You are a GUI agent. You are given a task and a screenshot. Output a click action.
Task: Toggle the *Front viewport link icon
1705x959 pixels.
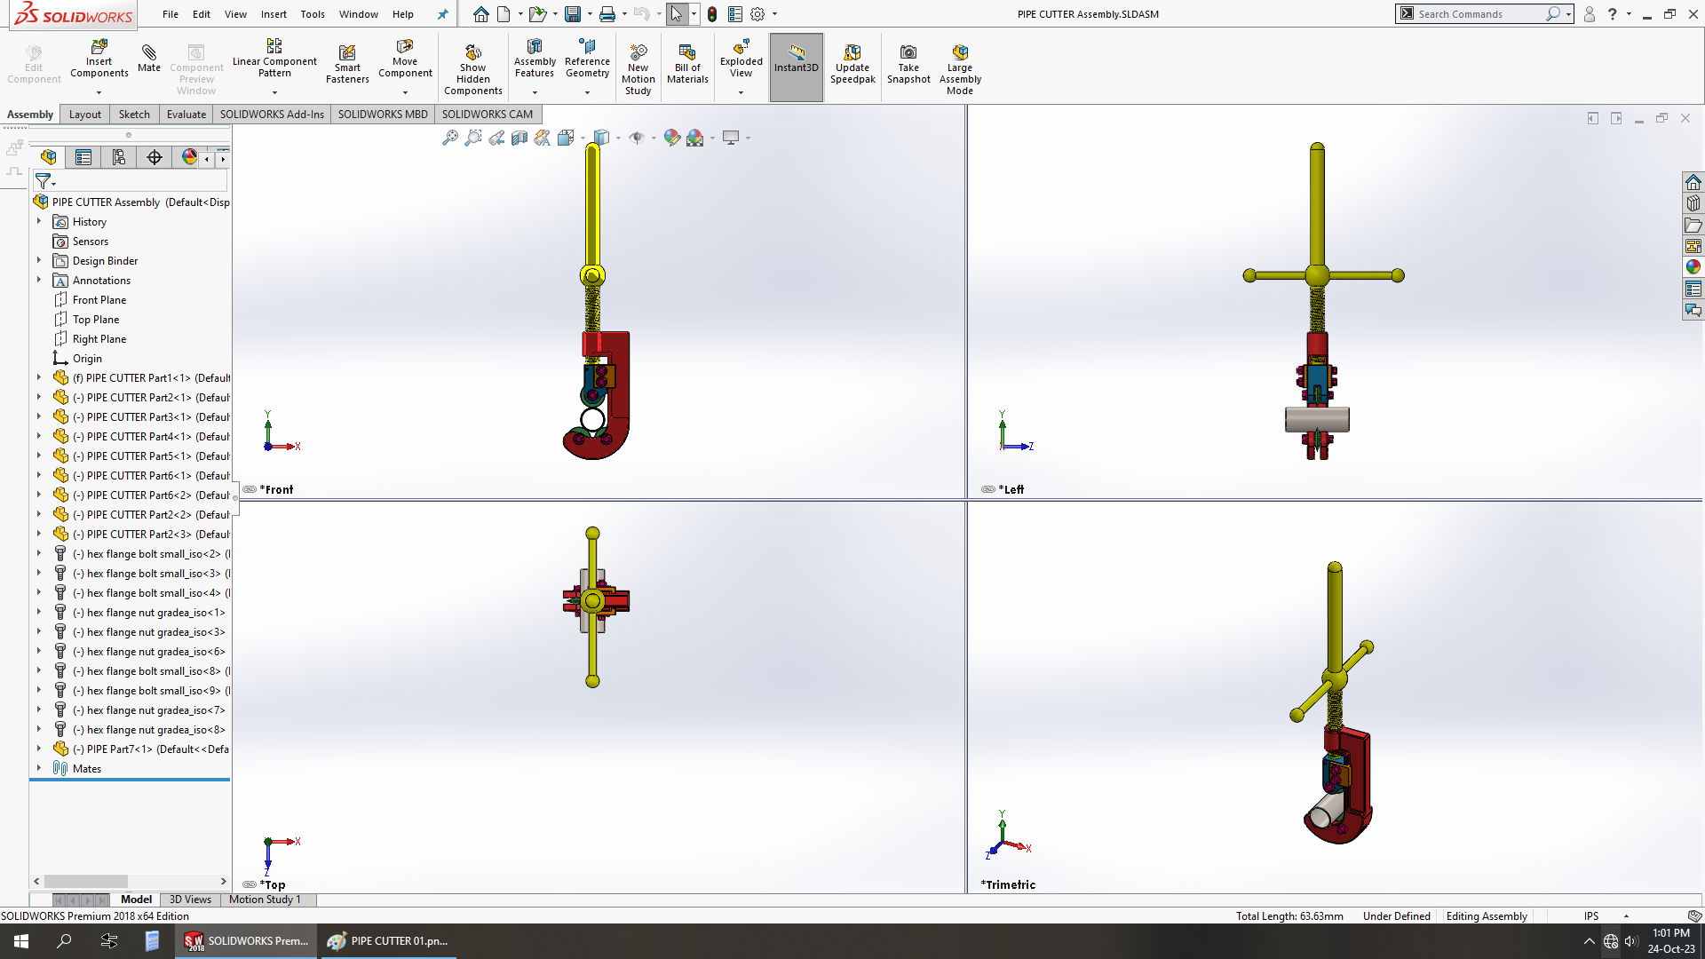(250, 489)
